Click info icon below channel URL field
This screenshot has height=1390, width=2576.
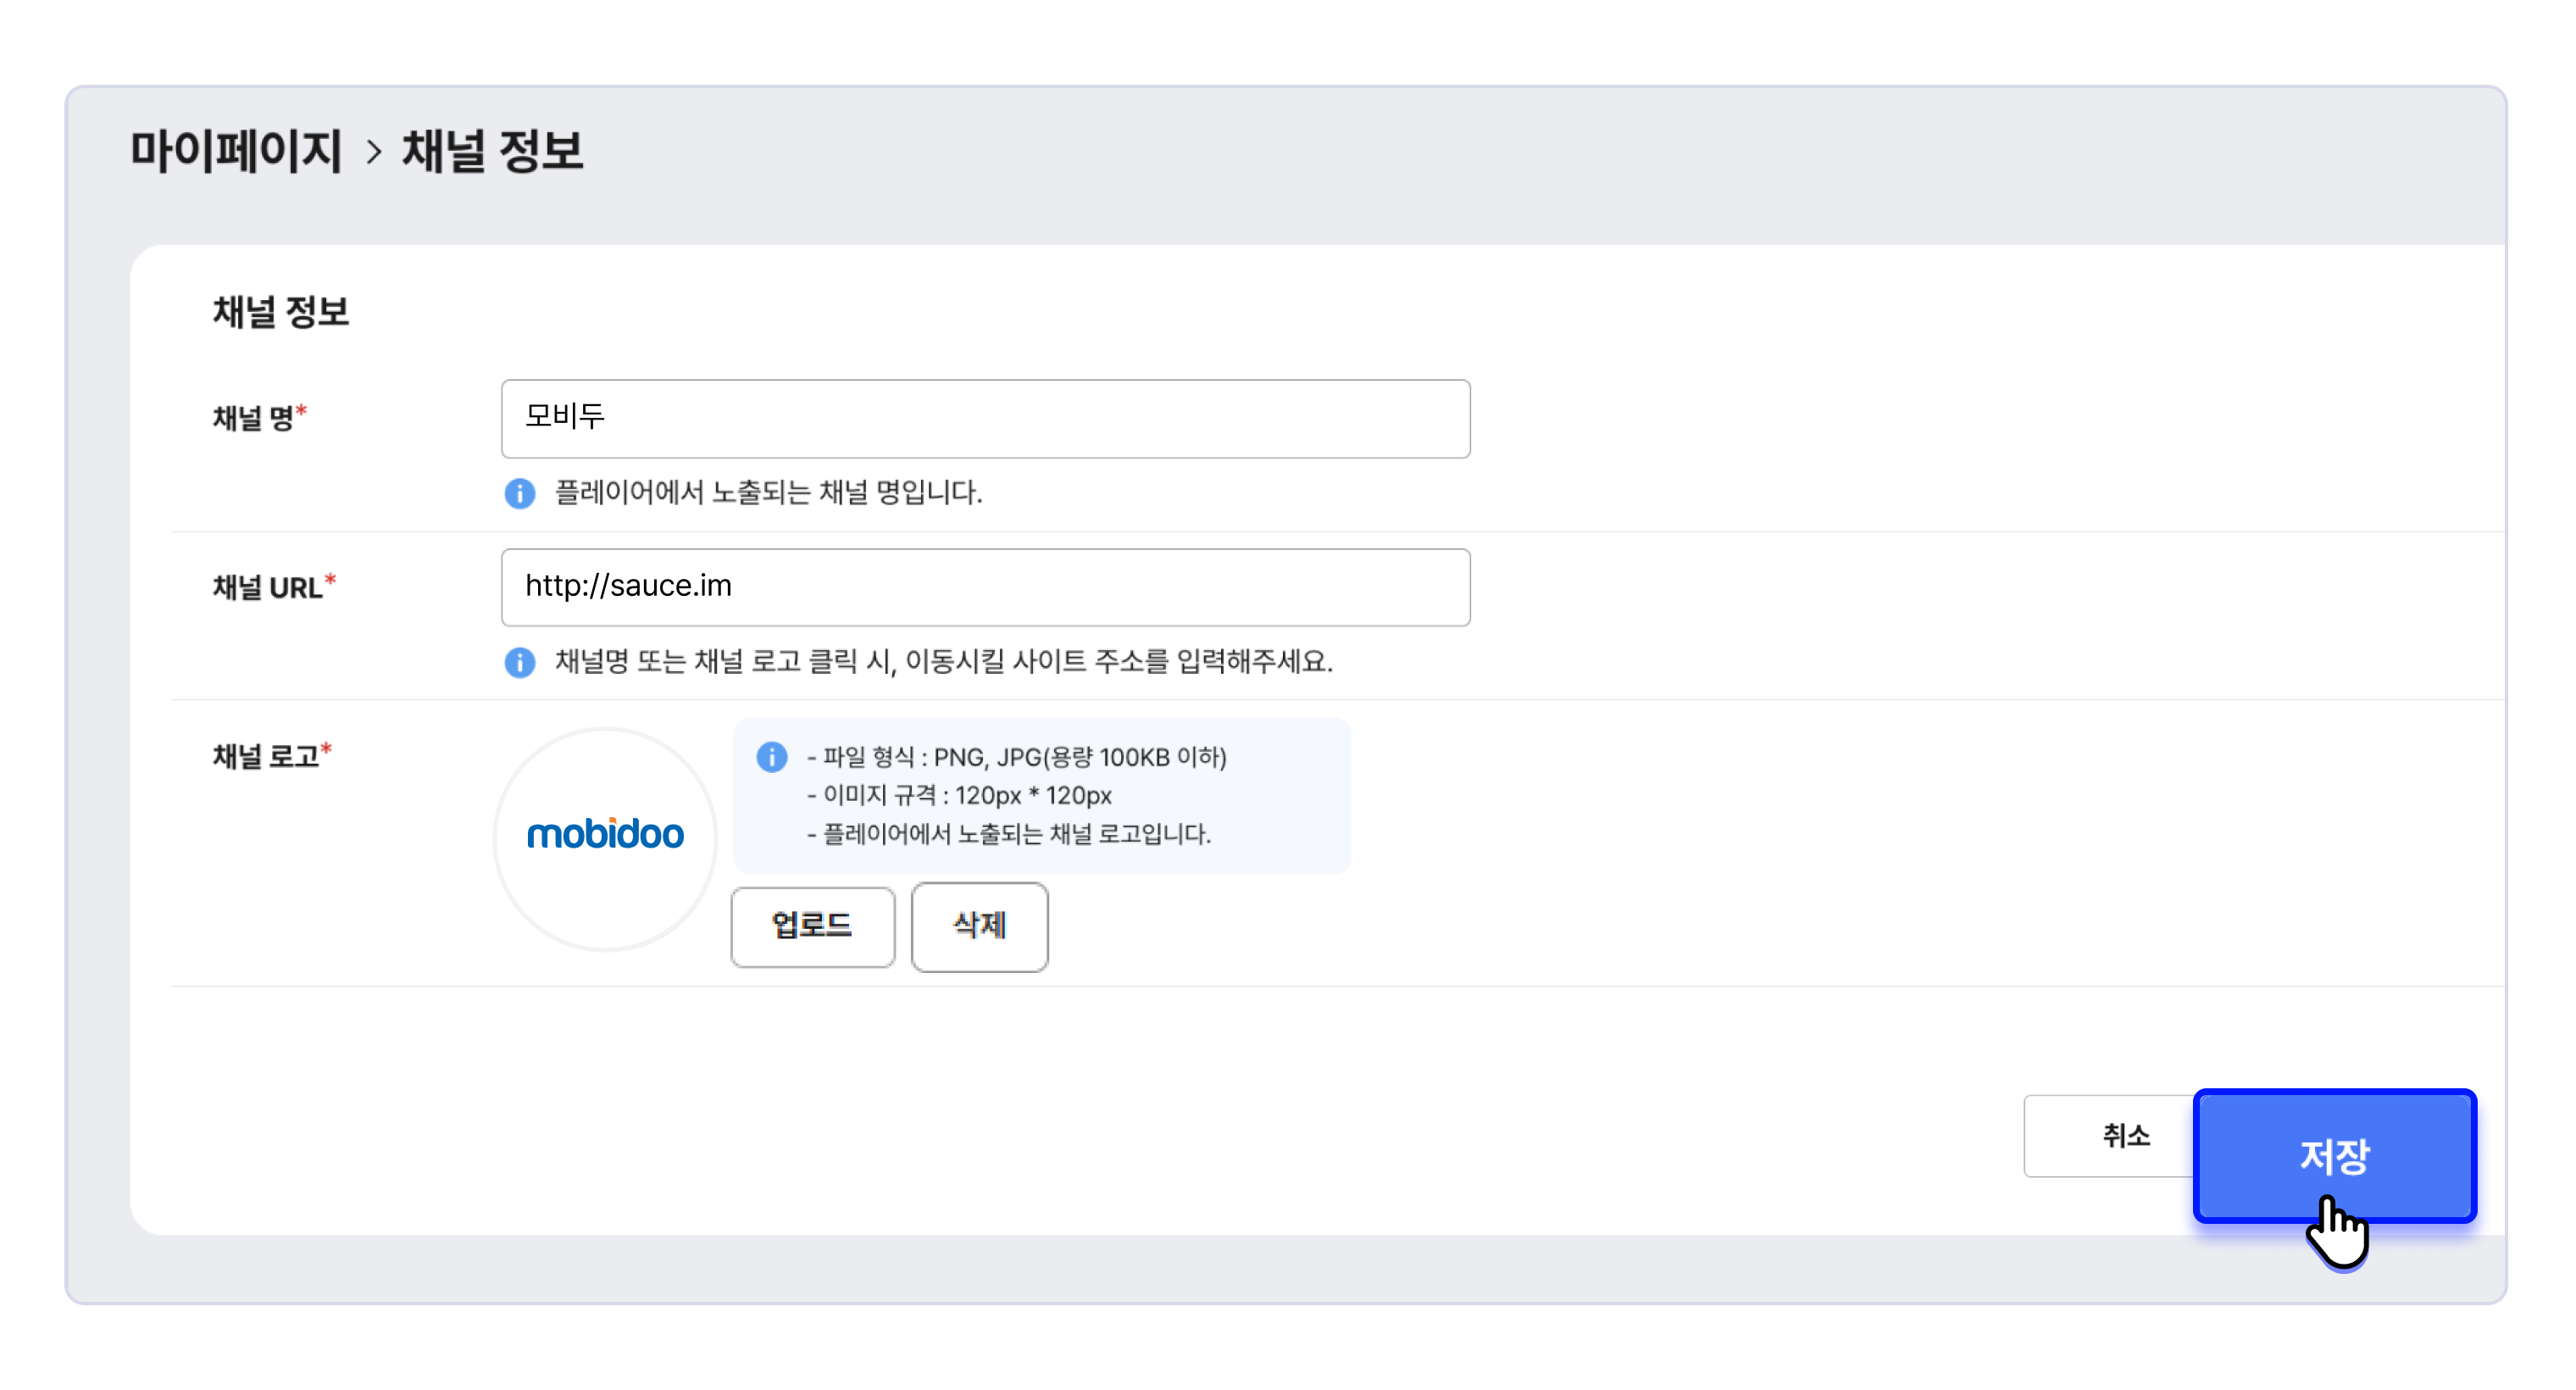tap(519, 662)
